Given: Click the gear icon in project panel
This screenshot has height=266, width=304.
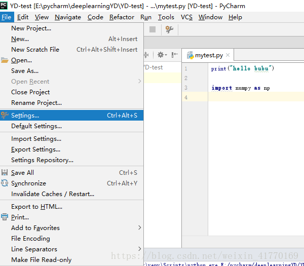Looking at the screenshot, I should [x=160, y=55].
